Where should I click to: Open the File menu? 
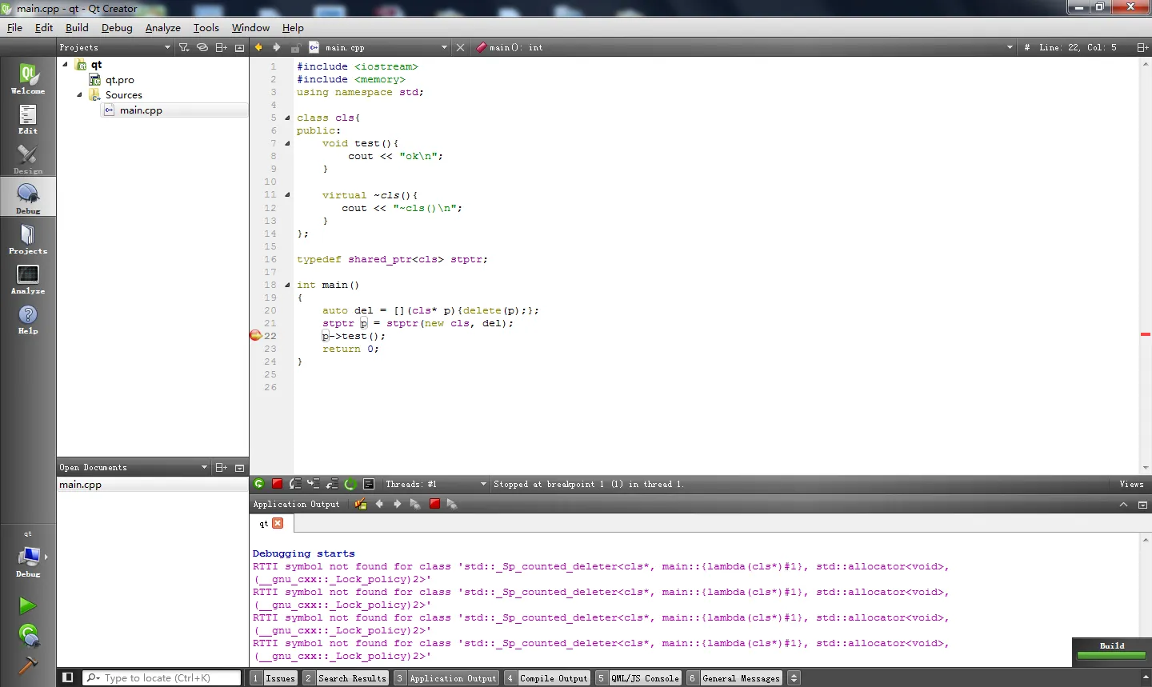coord(14,27)
